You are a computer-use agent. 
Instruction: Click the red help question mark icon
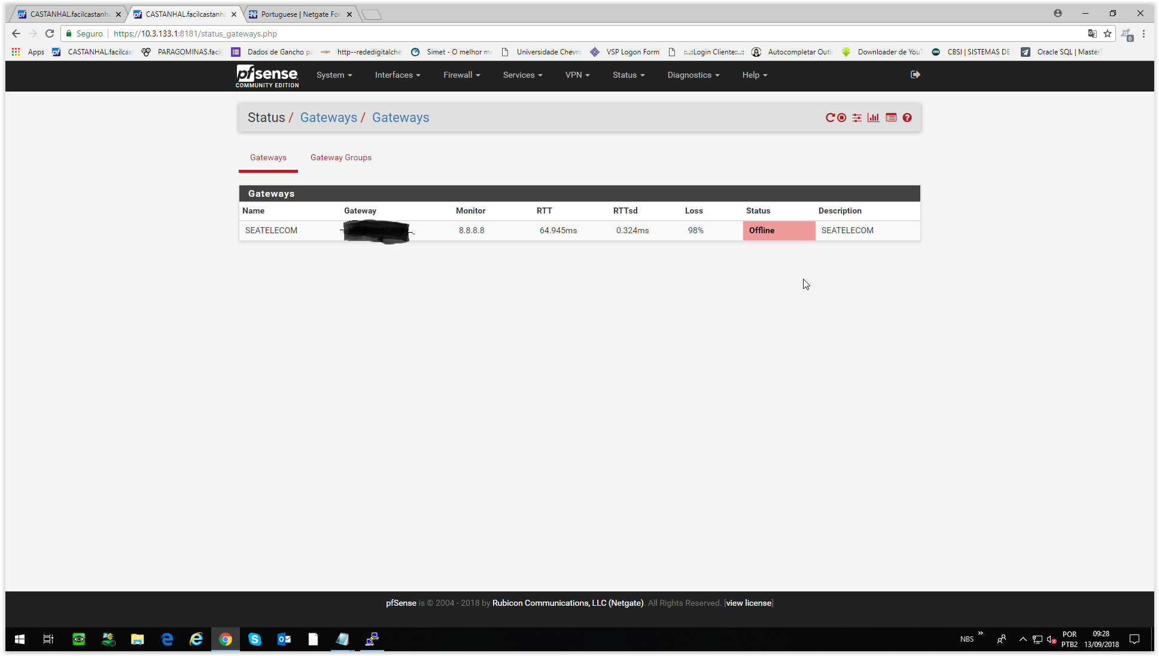click(907, 118)
